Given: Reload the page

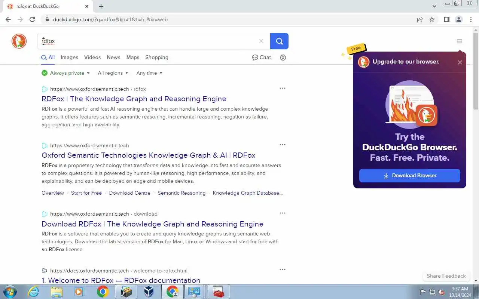Looking at the screenshot, I should pyautogui.click(x=32, y=19).
